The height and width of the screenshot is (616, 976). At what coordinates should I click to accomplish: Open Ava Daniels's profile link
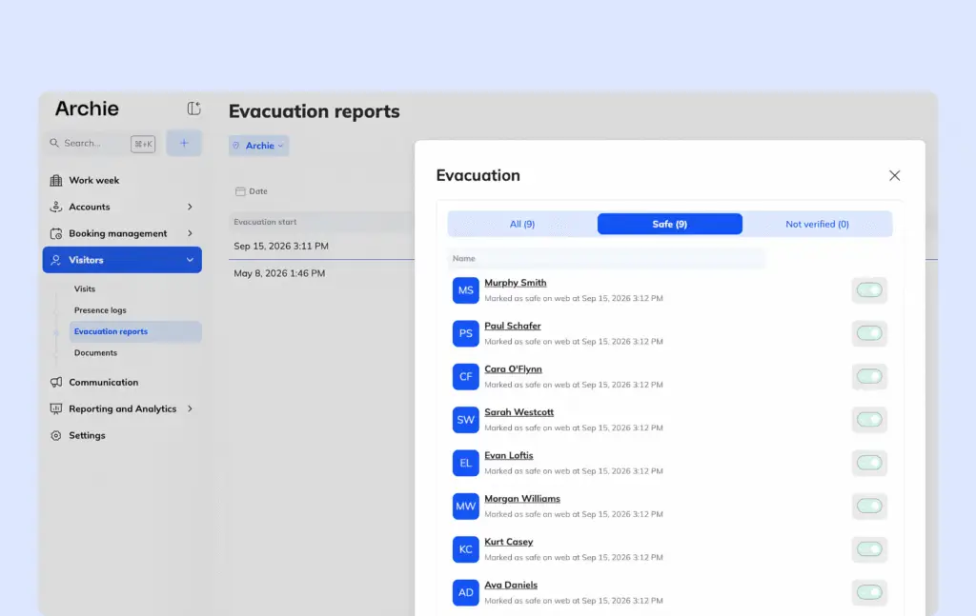511,585
